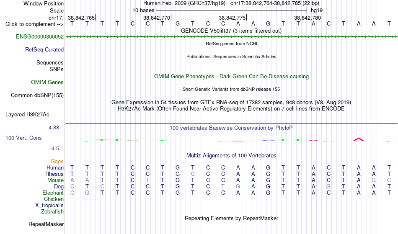The height and width of the screenshot is (234, 398).
Task: Select the OMIM Genes track label
Action: pos(47,82)
